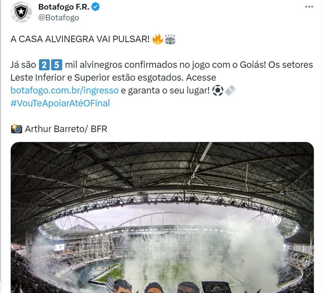Click the Arthur Barreto/ BFR photo credit

66,129
